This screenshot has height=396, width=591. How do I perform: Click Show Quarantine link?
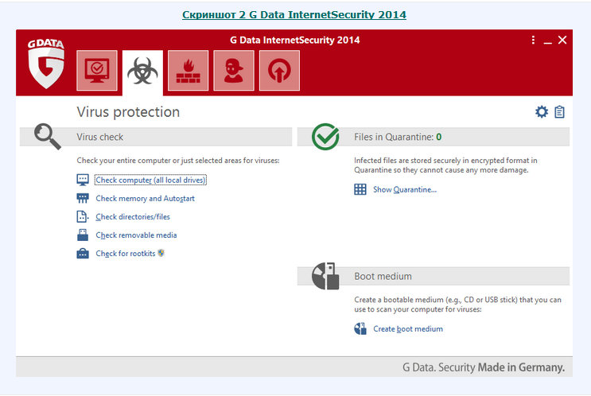(405, 189)
